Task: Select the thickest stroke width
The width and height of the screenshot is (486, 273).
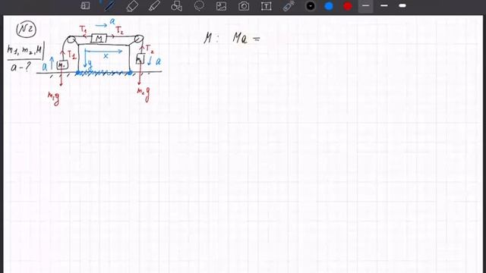Action: coord(402,6)
